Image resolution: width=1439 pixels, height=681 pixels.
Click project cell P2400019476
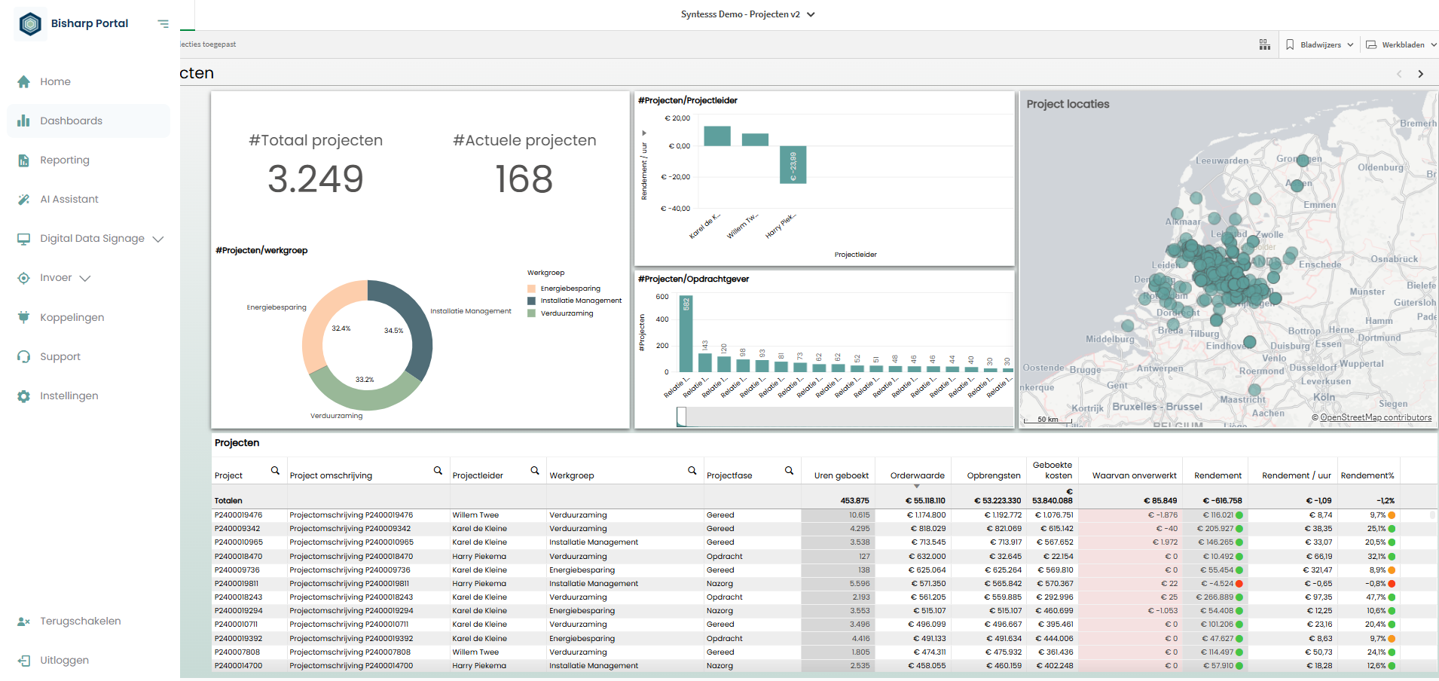click(239, 515)
